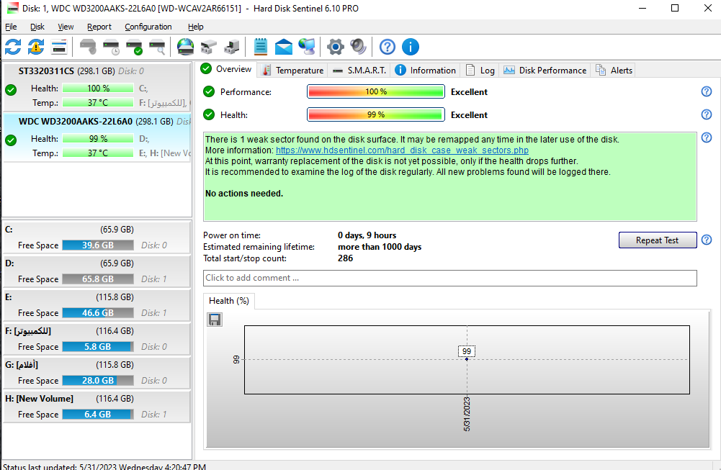Viewport: 721px width, 470px height.
Task: Click the disk with magnifier icon
Action: pyautogui.click(x=157, y=48)
